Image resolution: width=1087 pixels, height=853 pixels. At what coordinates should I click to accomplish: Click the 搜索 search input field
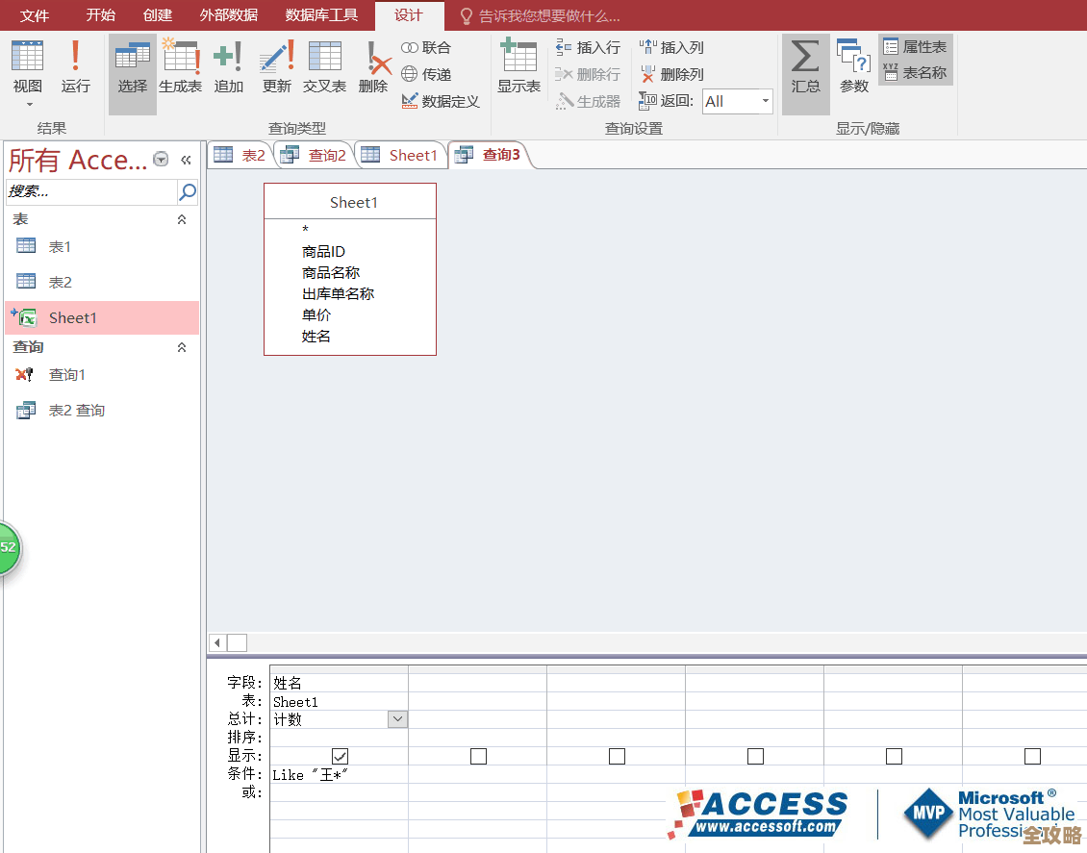[x=91, y=192]
